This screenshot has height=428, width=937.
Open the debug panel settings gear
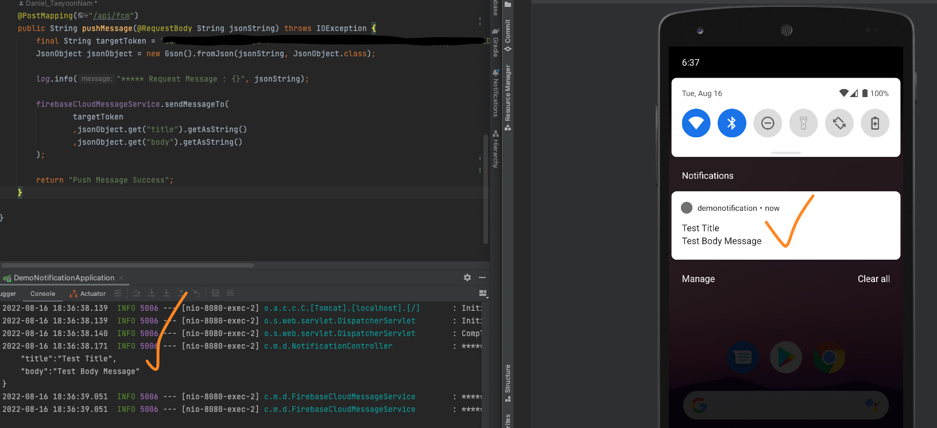[x=467, y=277]
